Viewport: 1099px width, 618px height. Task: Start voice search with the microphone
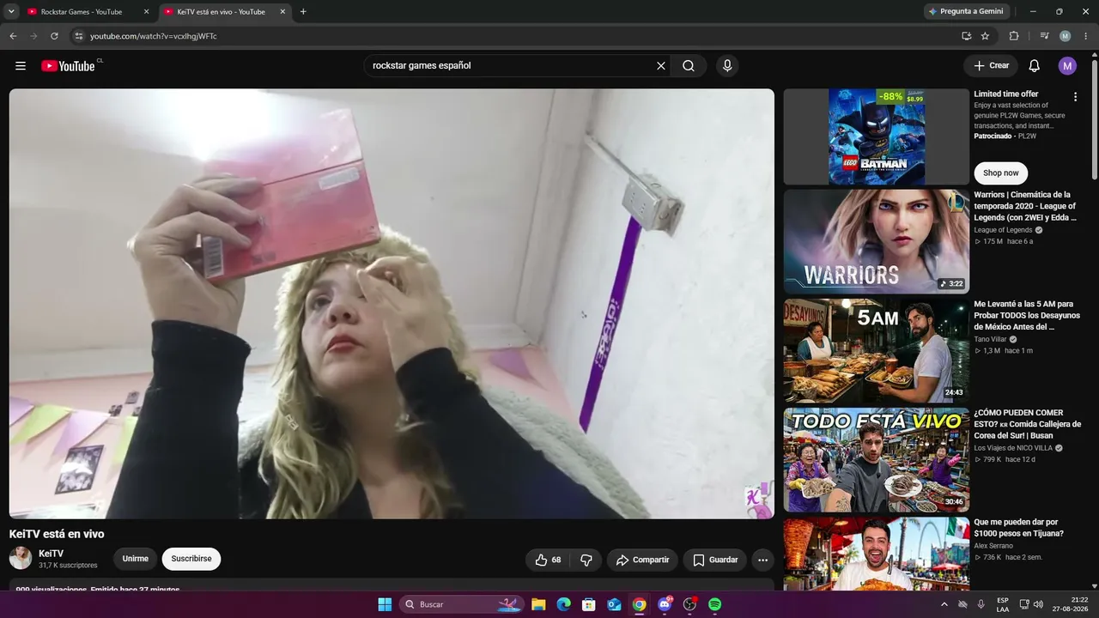pos(727,66)
